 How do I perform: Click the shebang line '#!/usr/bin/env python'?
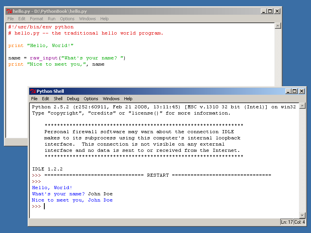tap(41, 27)
